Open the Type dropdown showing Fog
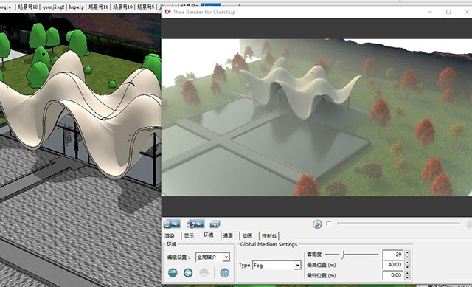Viewport: 472px width, 287px height. [x=277, y=266]
